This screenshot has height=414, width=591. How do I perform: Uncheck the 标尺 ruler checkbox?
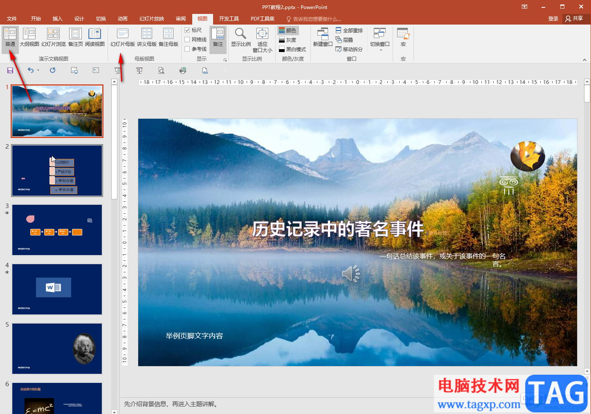(187, 30)
